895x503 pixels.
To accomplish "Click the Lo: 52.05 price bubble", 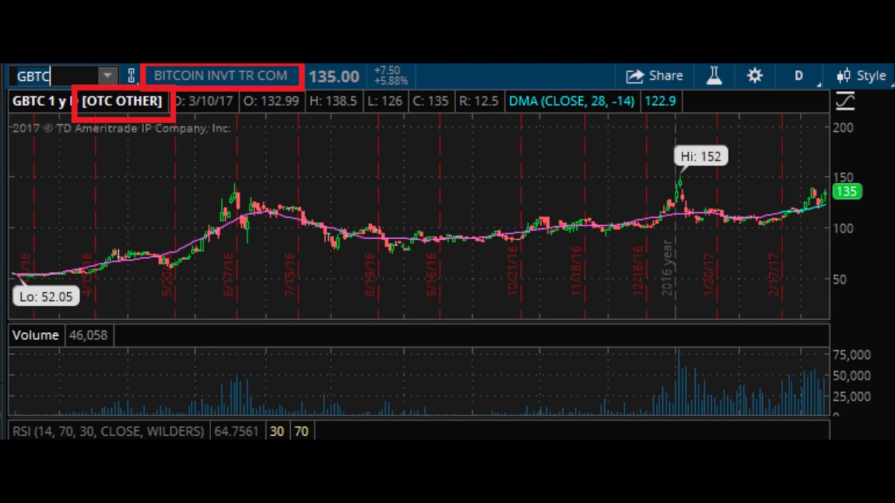I will [x=46, y=296].
